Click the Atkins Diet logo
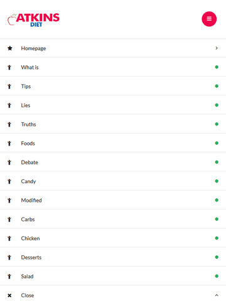Viewport: 226px width, 301px height. coord(33,20)
